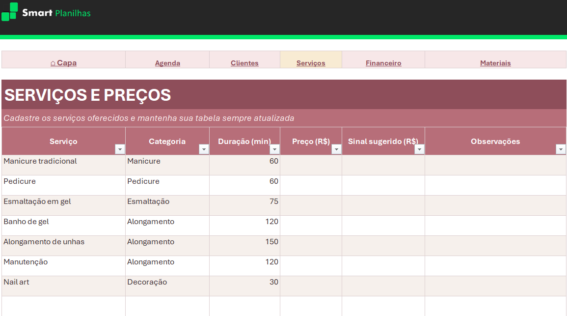Select the 'Esmaltação' category cell
This screenshot has width=567, height=316.
point(167,205)
